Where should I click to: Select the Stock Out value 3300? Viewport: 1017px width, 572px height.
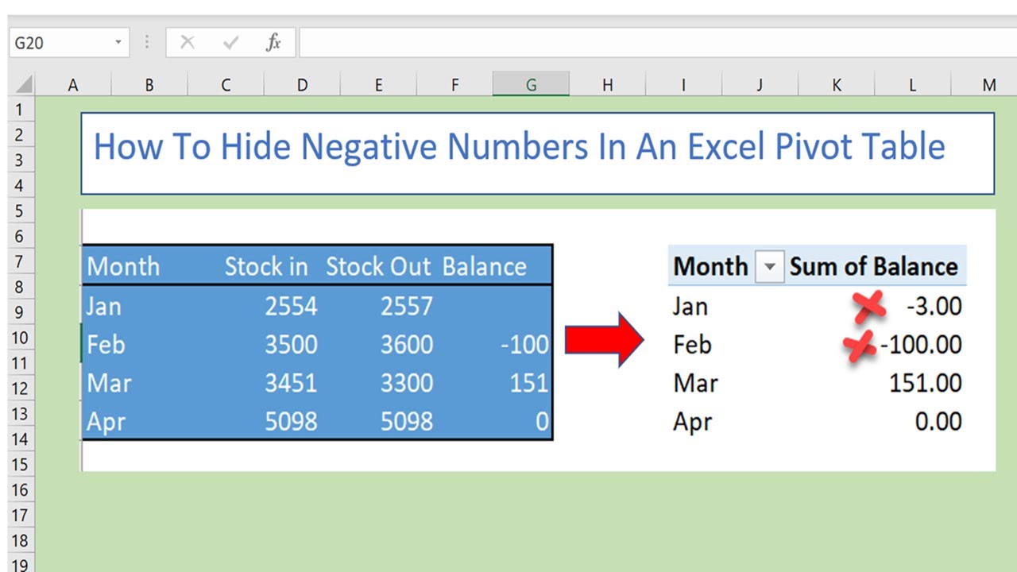[407, 383]
